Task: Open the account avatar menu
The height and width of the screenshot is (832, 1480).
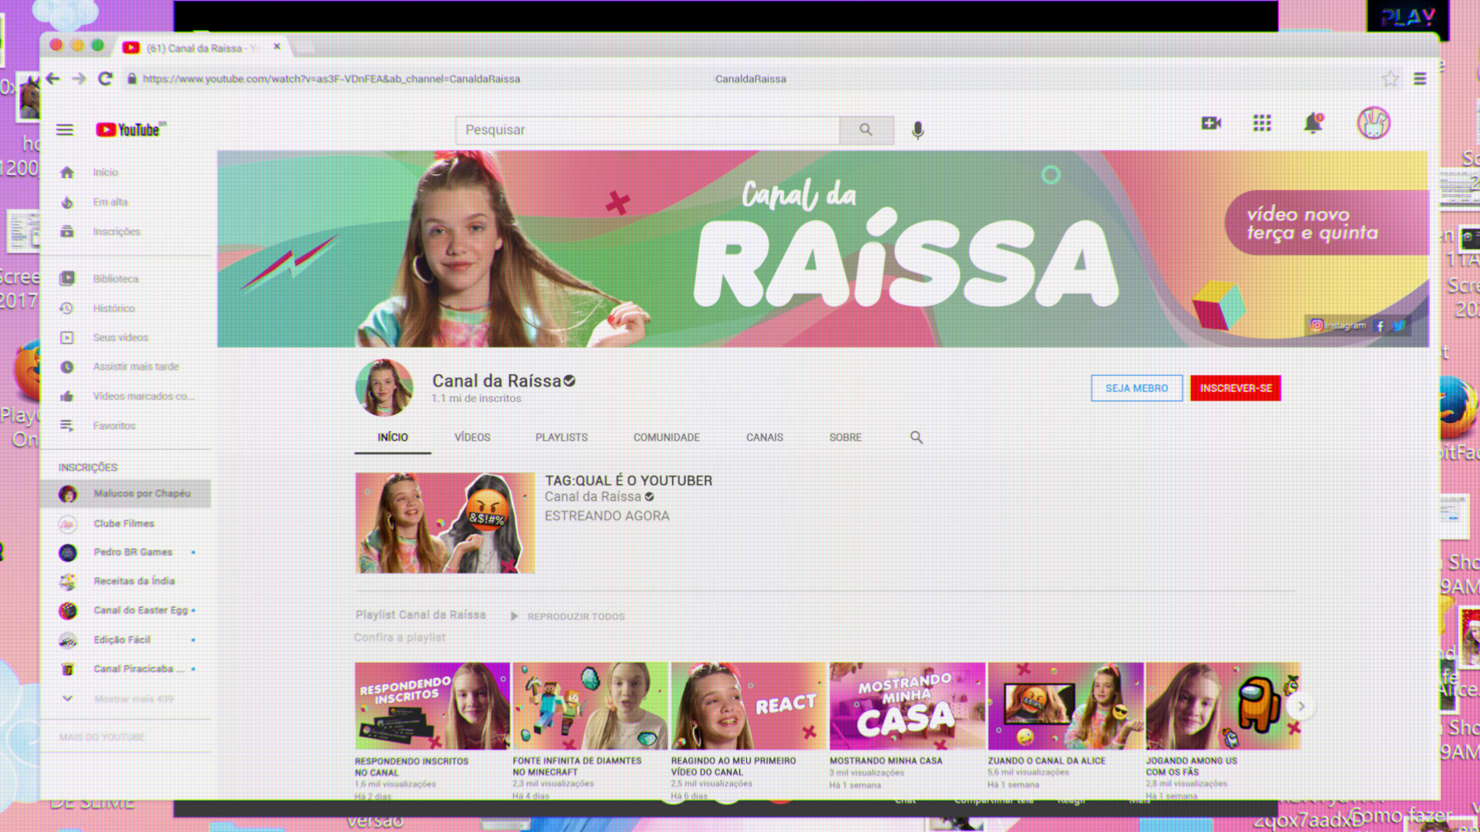Action: tap(1374, 123)
